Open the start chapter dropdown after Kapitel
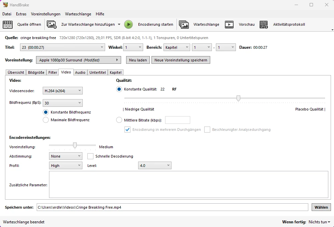Screen dimensions: 334x227 point(202,47)
